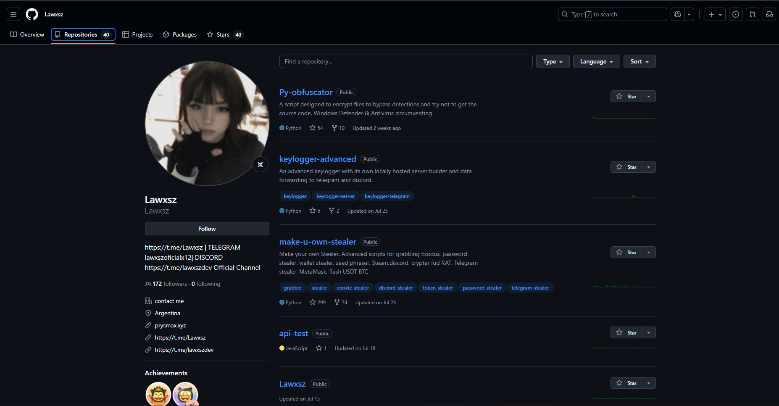Star the Lawxsz repository
This screenshot has height=406, width=779.
[x=626, y=383]
